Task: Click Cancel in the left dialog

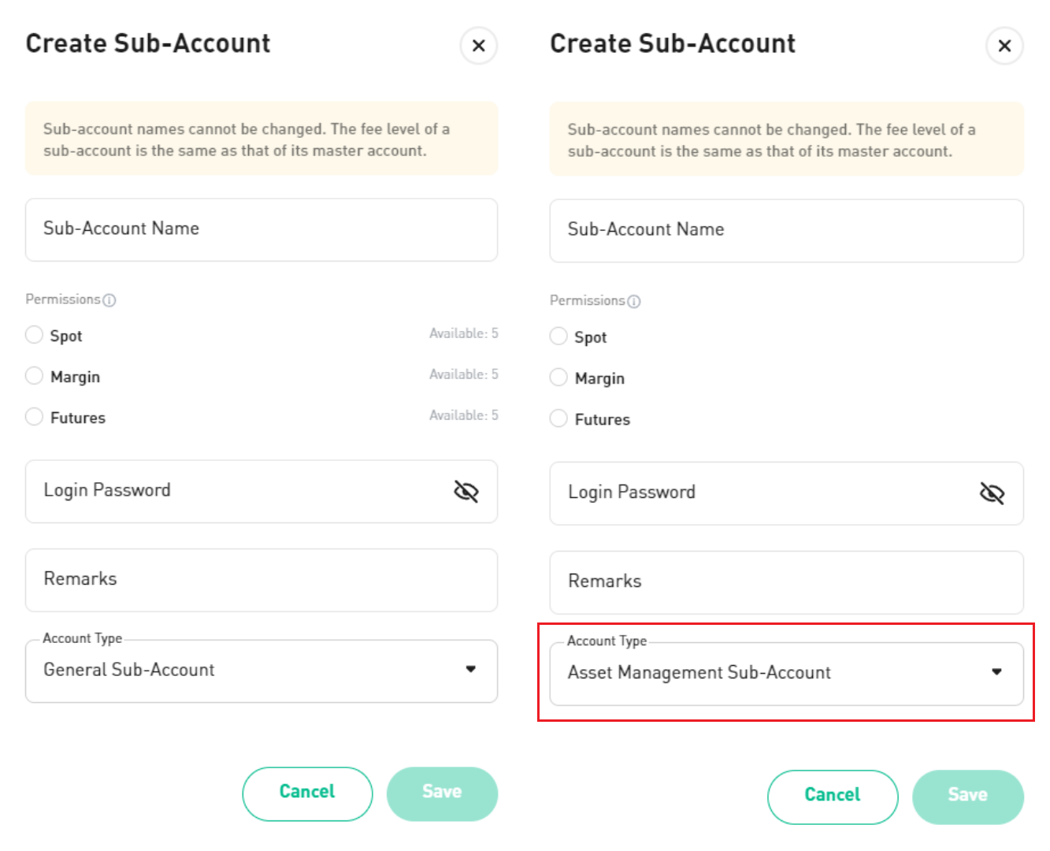Action: point(307,793)
